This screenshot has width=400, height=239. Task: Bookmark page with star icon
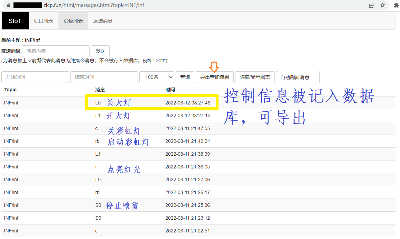(x=383, y=6)
